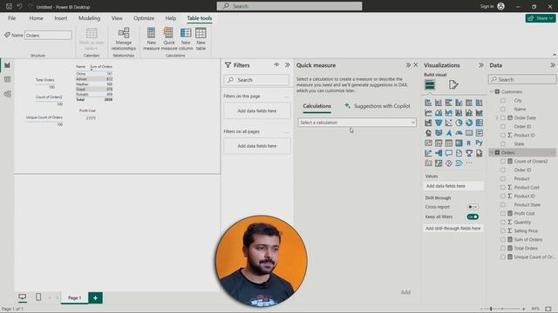Switch to Format visual pane icon

(x=453, y=85)
